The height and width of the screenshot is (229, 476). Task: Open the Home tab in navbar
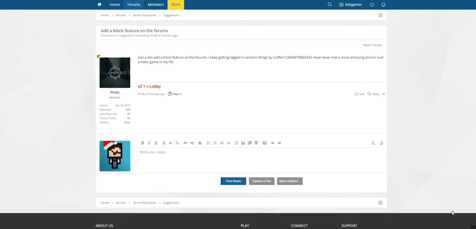(115, 5)
